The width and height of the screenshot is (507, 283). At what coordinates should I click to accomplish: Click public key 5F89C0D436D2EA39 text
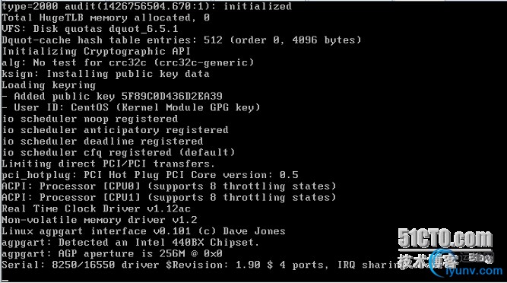pos(172,96)
